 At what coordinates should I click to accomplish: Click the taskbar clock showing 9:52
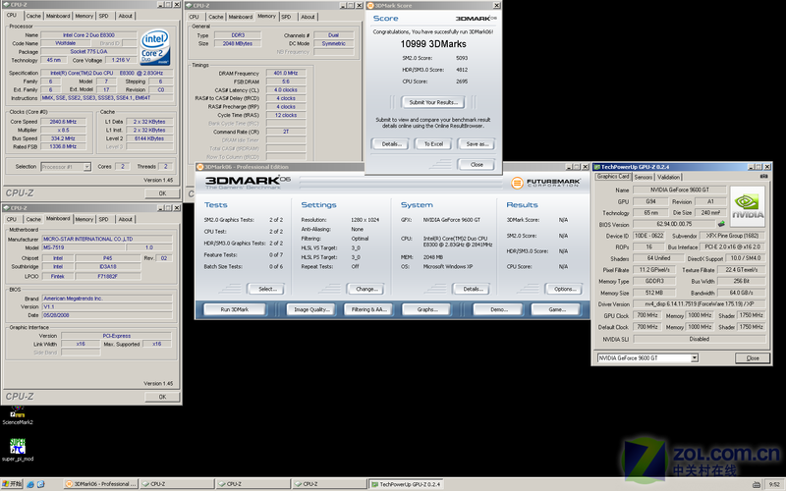(774, 484)
